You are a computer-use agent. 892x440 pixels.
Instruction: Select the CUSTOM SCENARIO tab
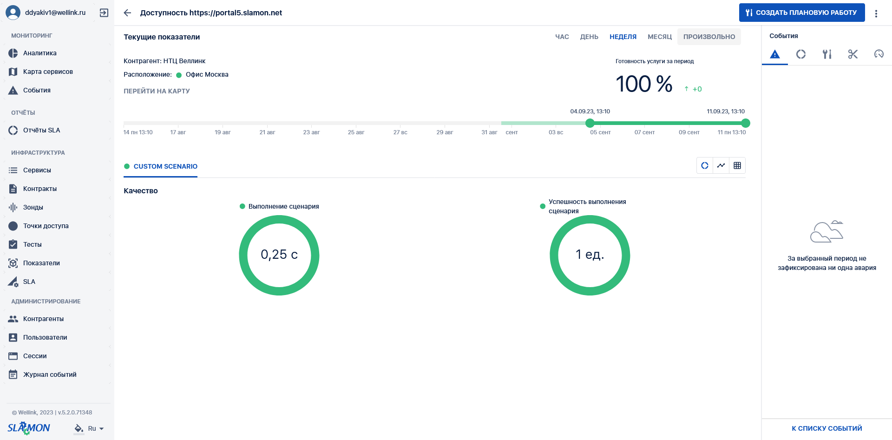pyautogui.click(x=161, y=166)
